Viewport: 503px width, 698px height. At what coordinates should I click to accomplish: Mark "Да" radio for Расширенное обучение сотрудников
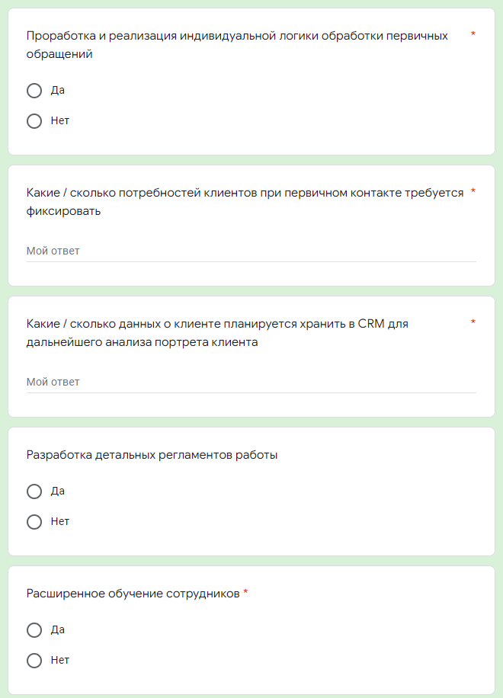pos(34,630)
